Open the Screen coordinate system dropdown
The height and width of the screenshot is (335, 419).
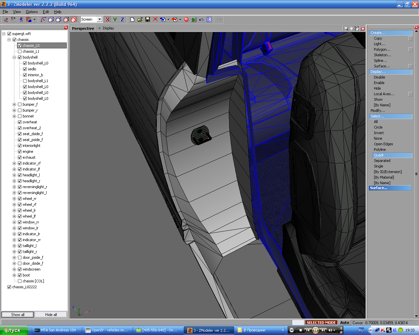tap(100, 20)
